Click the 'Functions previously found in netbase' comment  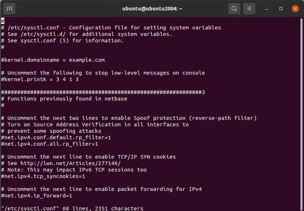pyautogui.click(x=67, y=99)
